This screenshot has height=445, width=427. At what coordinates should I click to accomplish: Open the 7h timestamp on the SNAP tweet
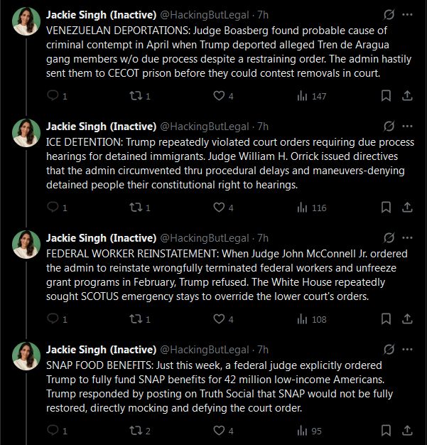(263, 350)
